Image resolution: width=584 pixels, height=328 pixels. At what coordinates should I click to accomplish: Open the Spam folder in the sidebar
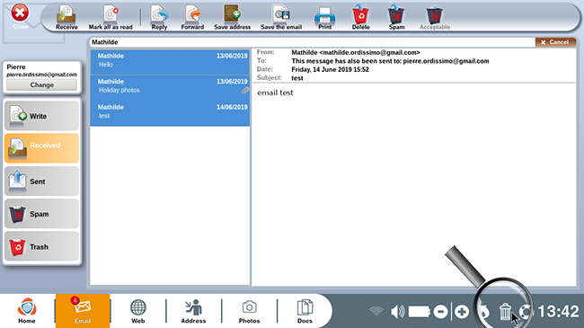click(41, 214)
